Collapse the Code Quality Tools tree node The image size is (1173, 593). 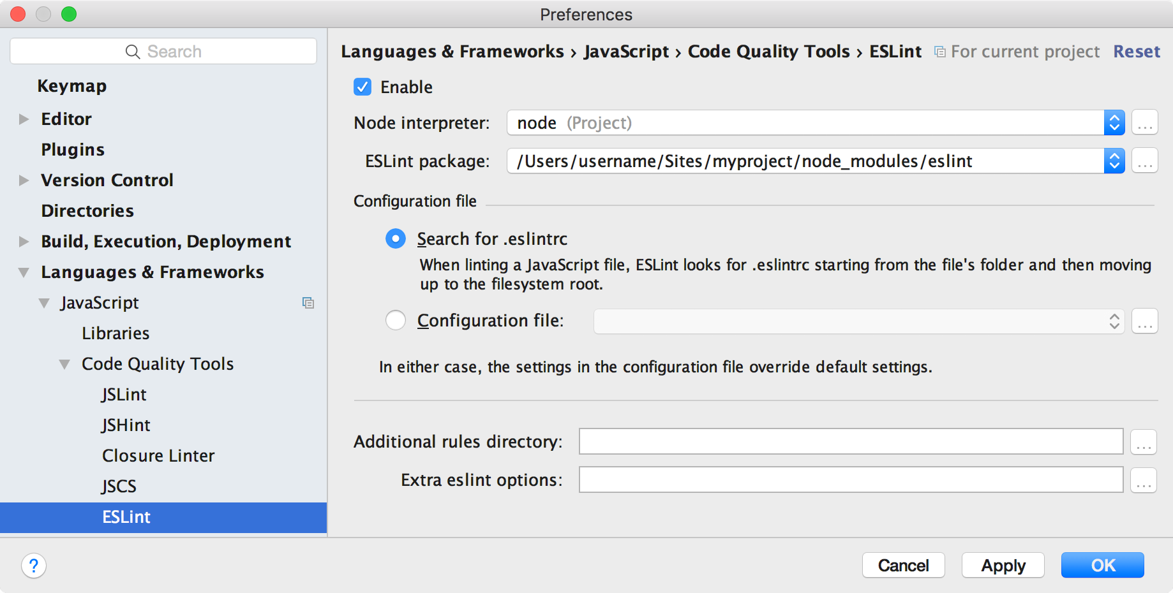pos(64,364)
